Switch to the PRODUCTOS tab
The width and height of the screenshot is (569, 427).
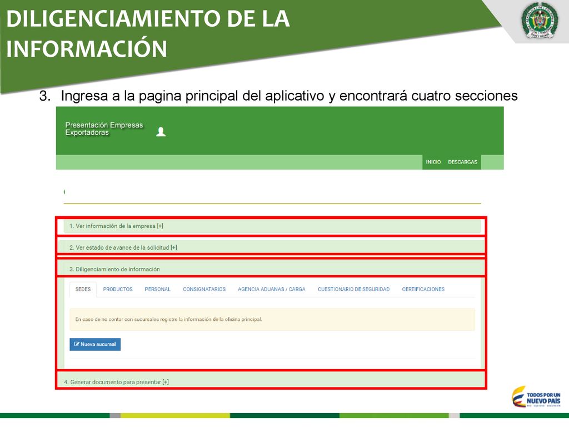click(118, 289)
